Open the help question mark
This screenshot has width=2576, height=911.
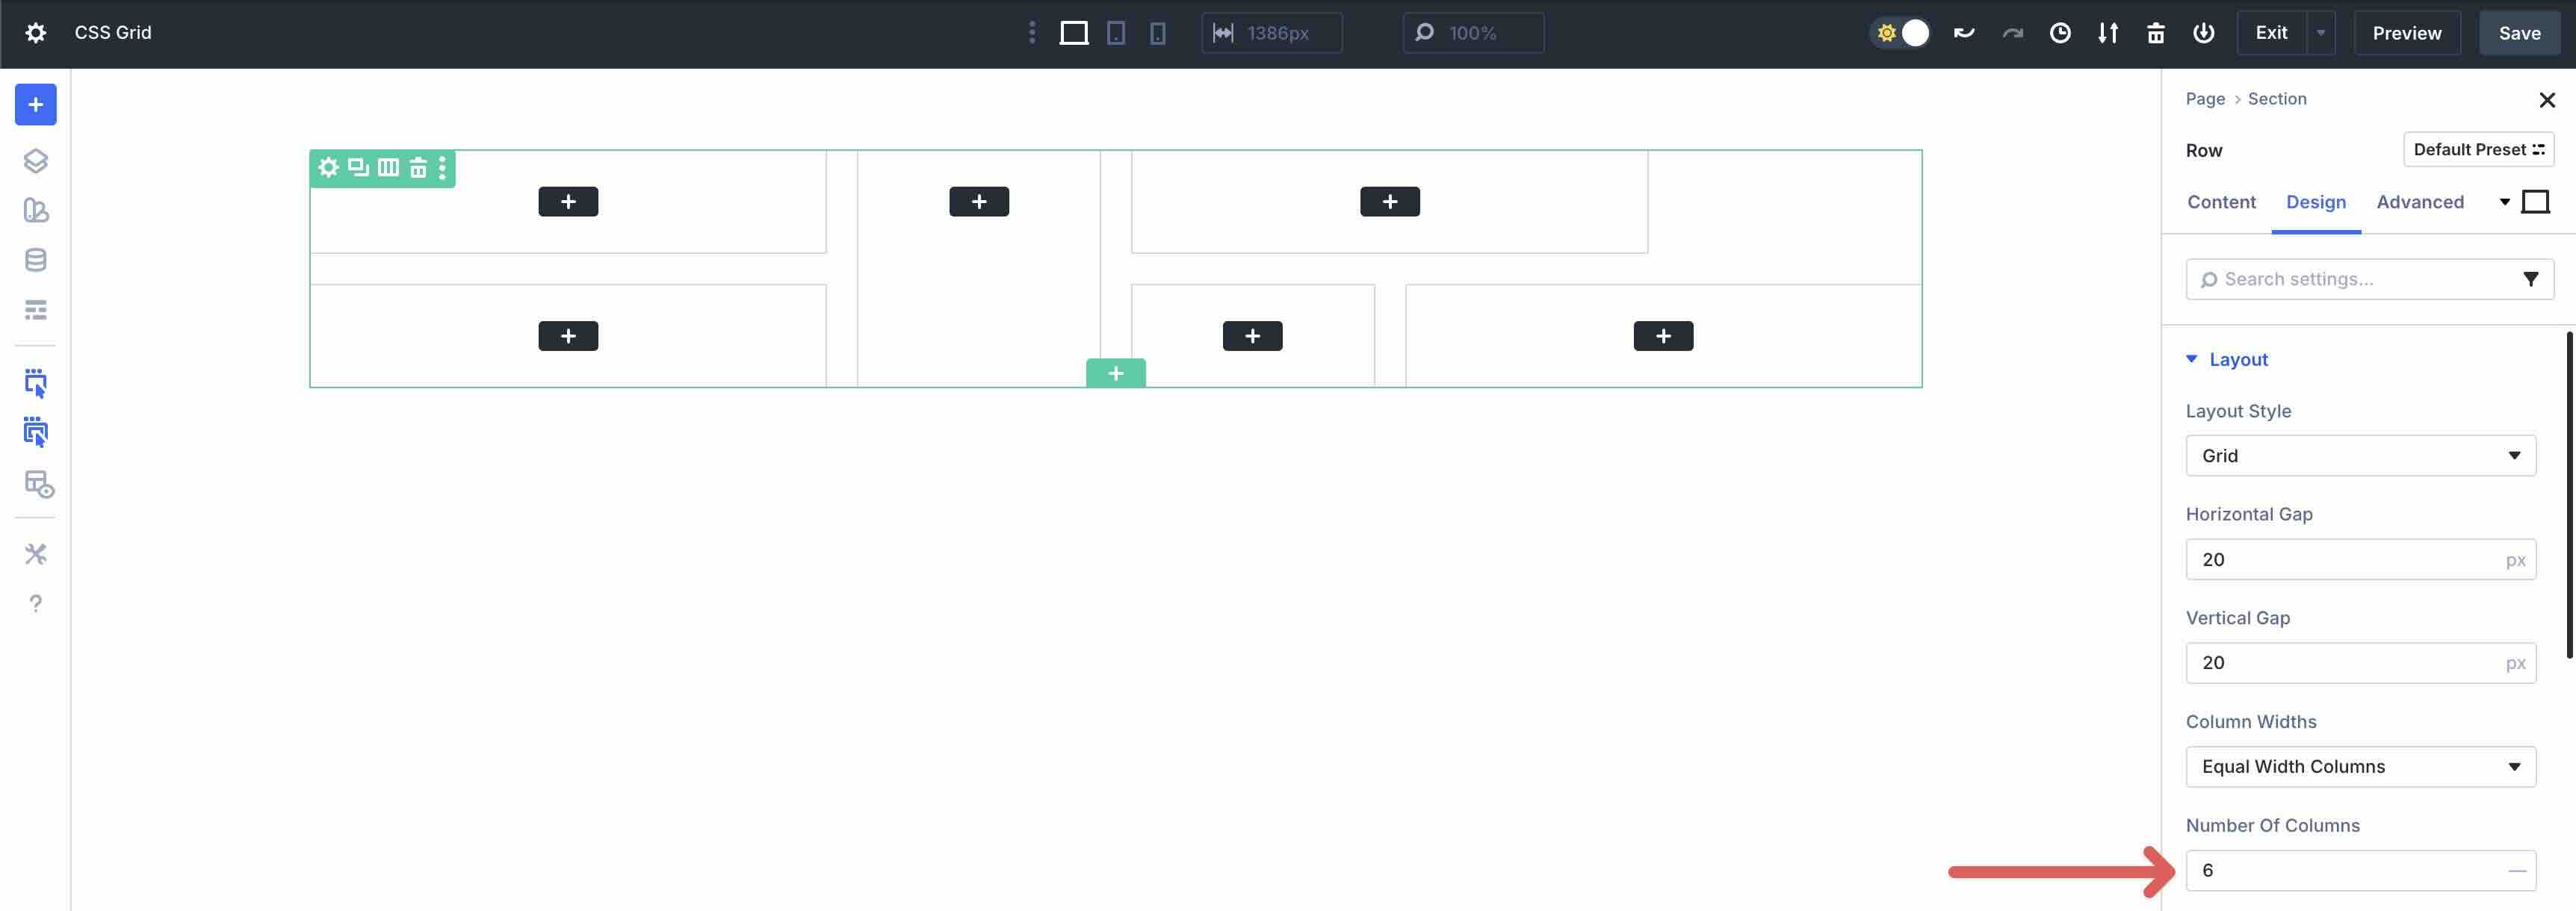pos(36,603)
